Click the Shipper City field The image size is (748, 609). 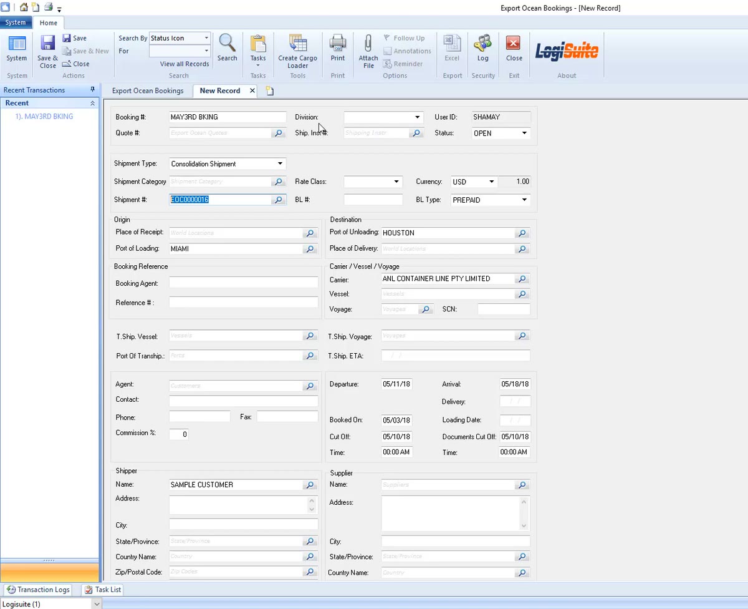point(243,525)
